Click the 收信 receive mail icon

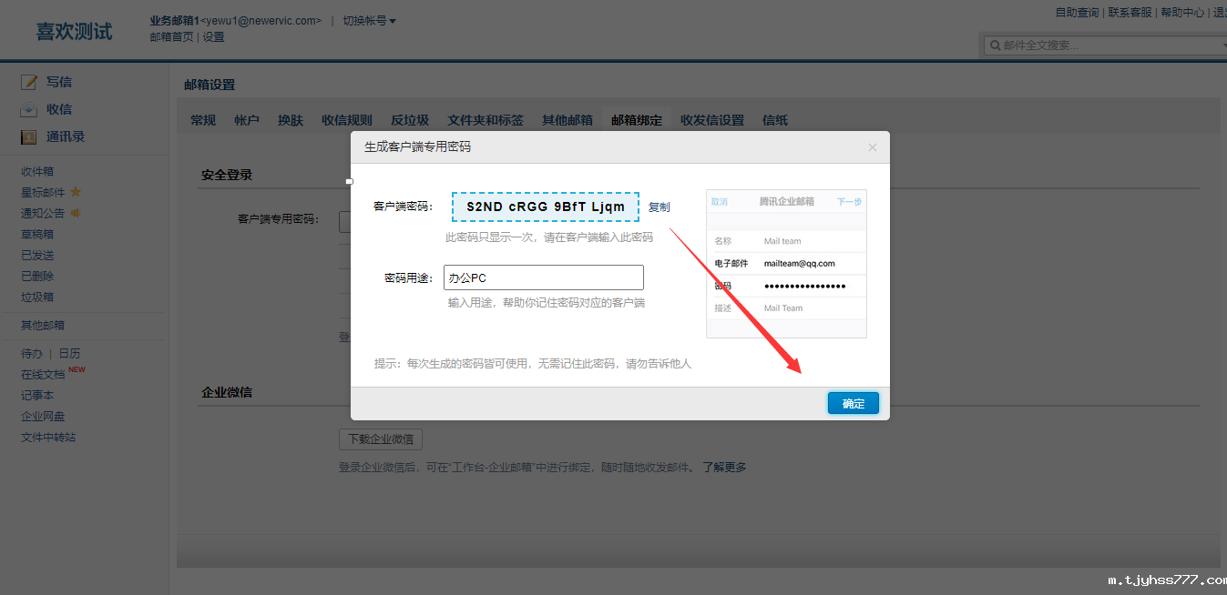[x=29, y=109]
